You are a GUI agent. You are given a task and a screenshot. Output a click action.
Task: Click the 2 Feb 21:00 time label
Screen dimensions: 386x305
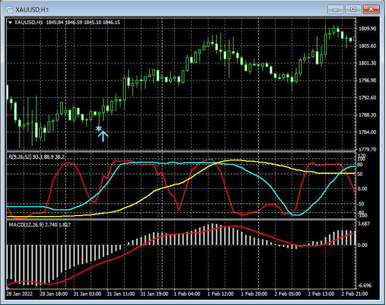355,294
